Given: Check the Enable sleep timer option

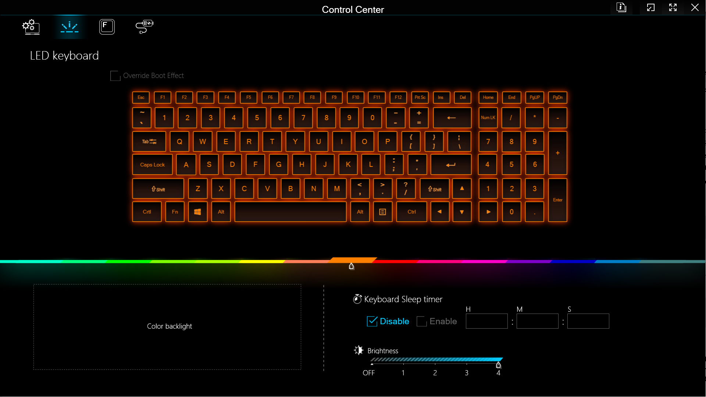Looking at the screenshot, I should click(422, 321).
